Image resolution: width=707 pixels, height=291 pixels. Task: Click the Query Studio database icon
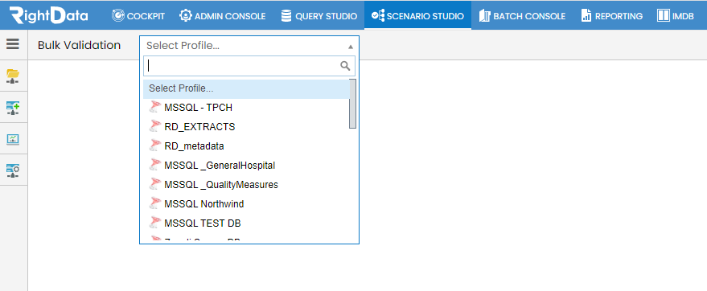(286, 16)
